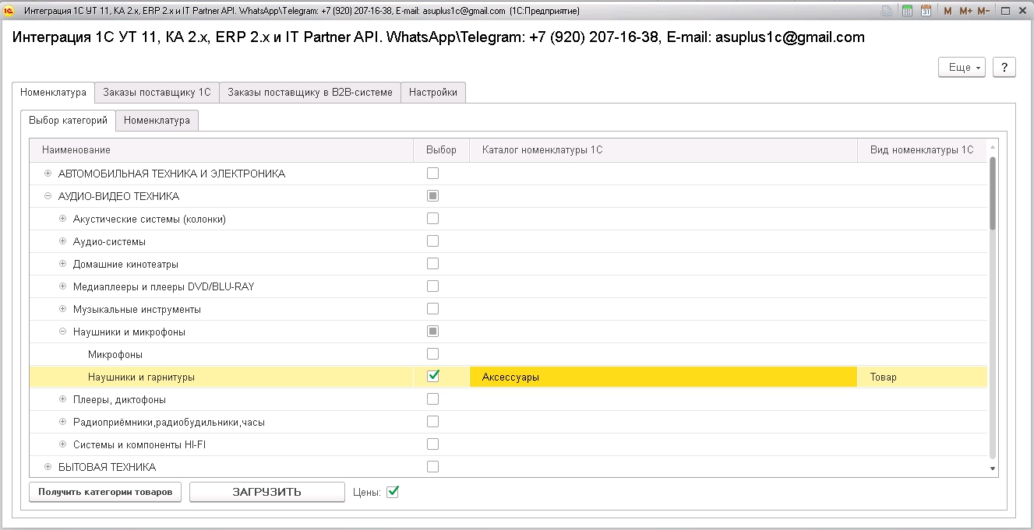This screenshot has height=530, width=1034.
Task: Open the calendar icon in title bar
Action: pyautogui.click(x=926, y=11)
